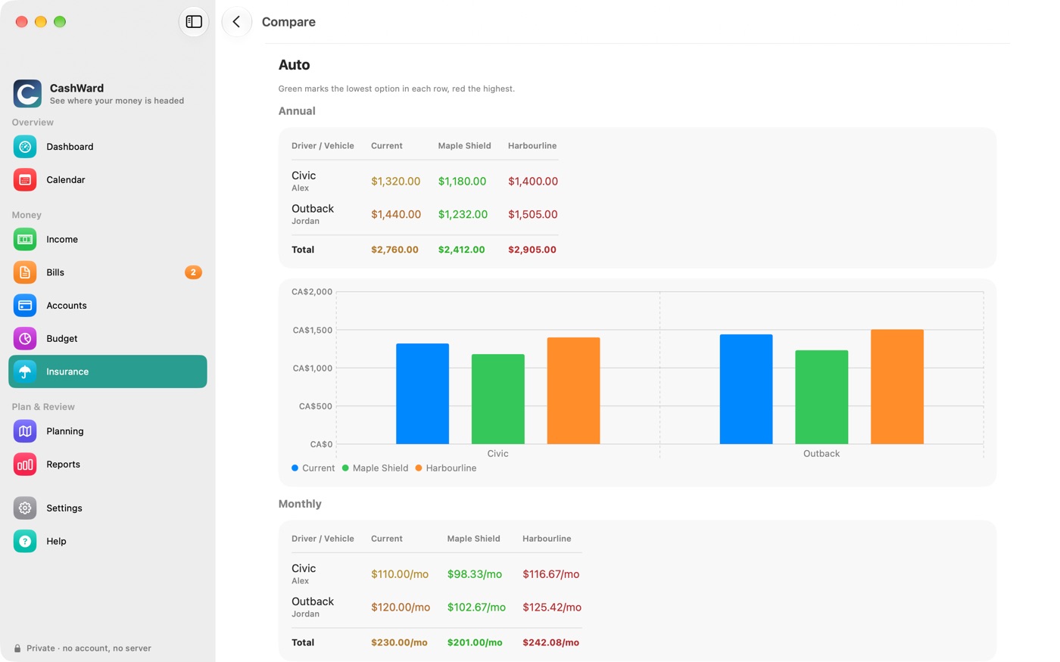Click the annual Outback current $1,440.00
The width and height of the screenshot is (1060, 662).
click(x=396, y=215)
